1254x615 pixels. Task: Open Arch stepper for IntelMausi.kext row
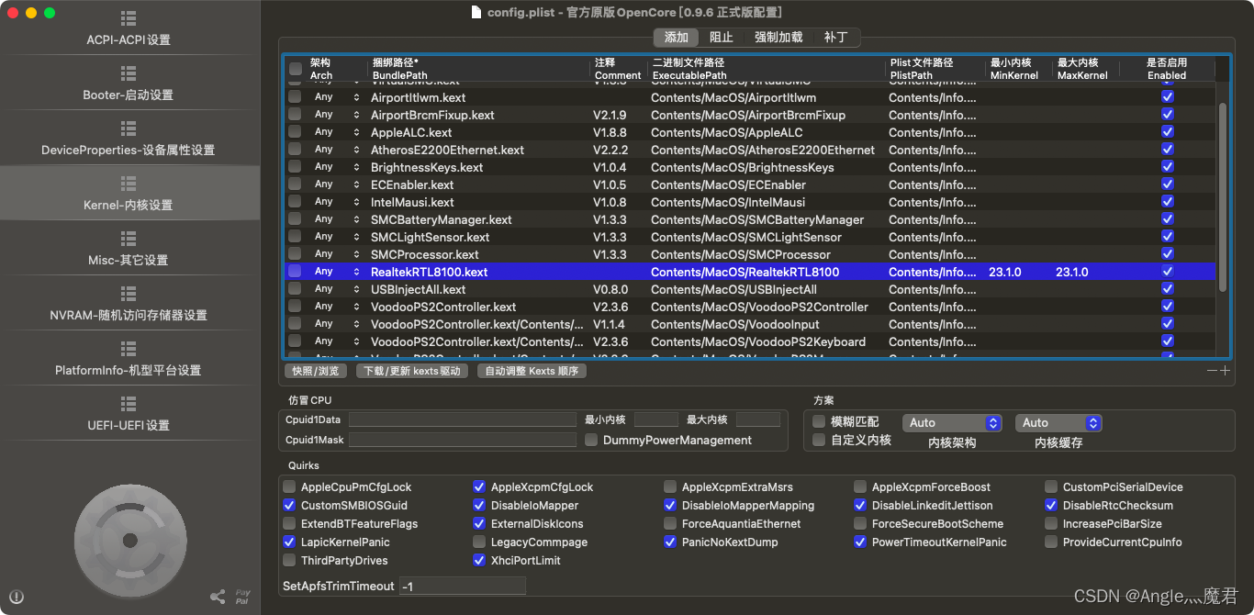coord(357,202)
